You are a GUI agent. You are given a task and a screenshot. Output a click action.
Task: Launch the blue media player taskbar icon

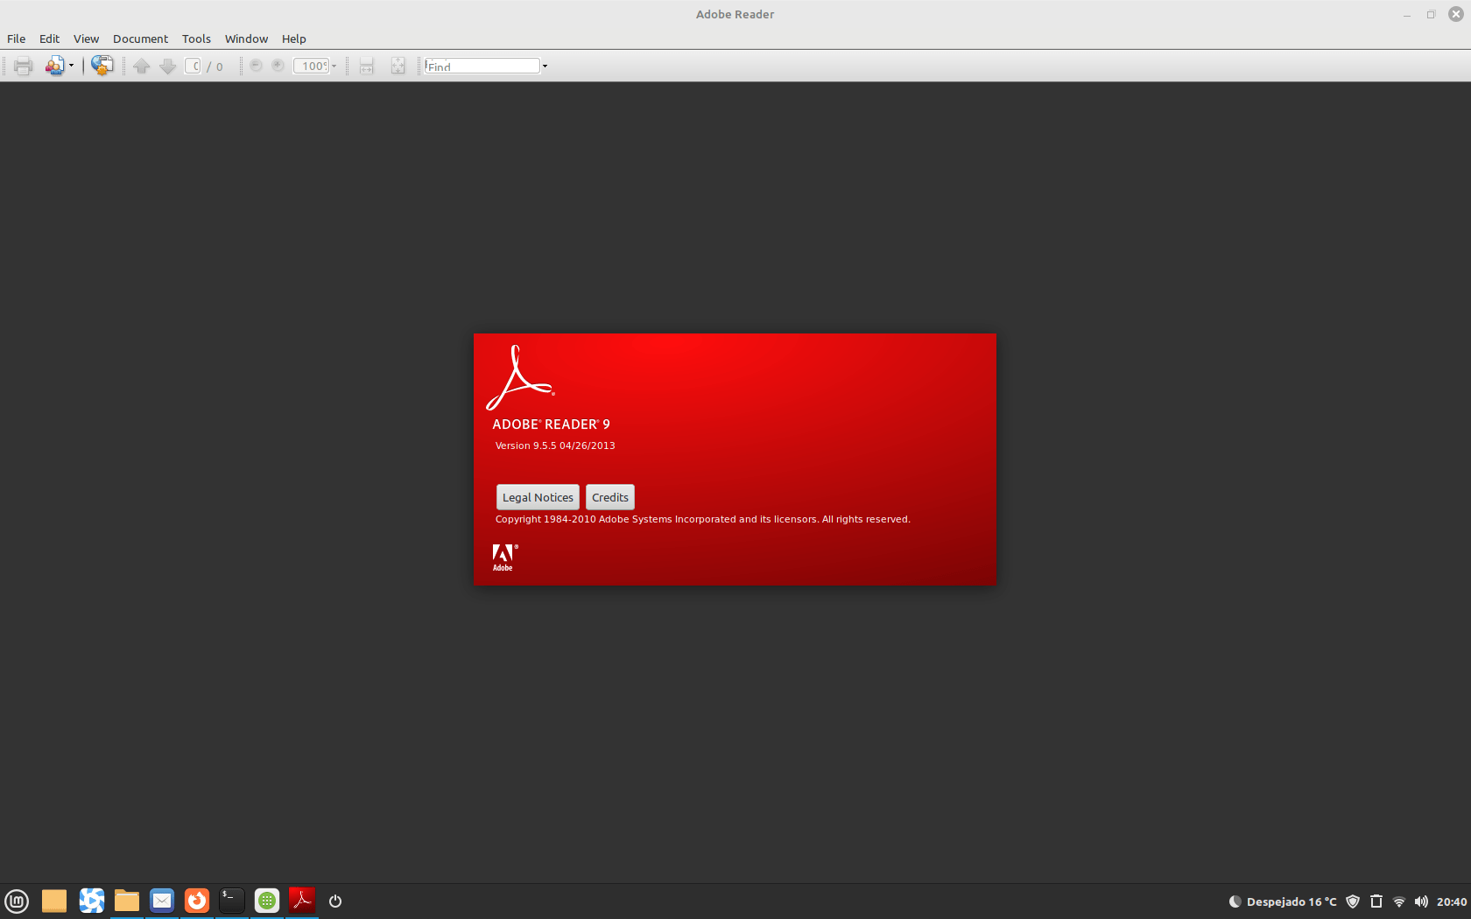point(92,901)
